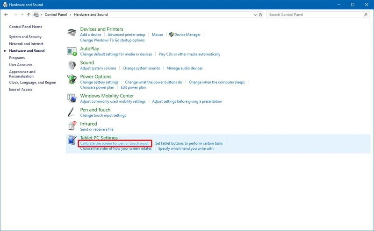Screen dimensions: 374x231
Task: Click Choose a power plan
Action: point(97,87)
